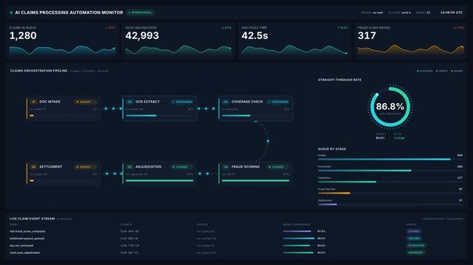Screen dimensions: 473x265
Task: Click the Live Claim Event Stream heading
Action: pos(32,219)
